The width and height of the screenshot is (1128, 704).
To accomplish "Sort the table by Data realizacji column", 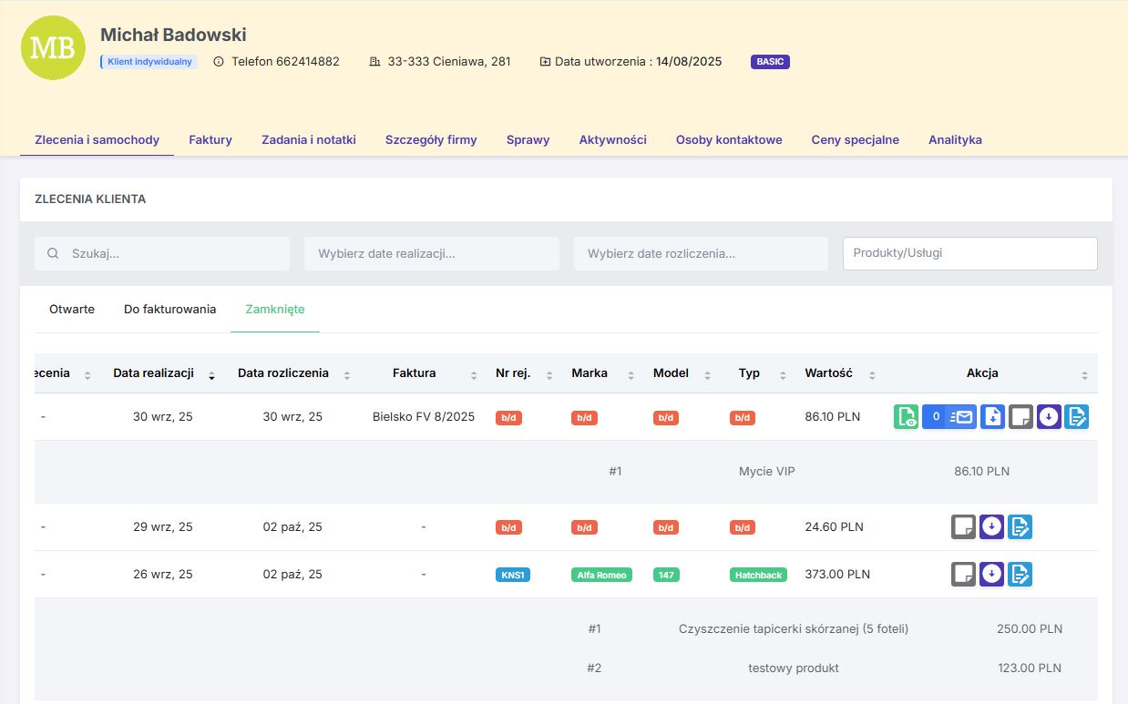I will click(x=153, y=373).
